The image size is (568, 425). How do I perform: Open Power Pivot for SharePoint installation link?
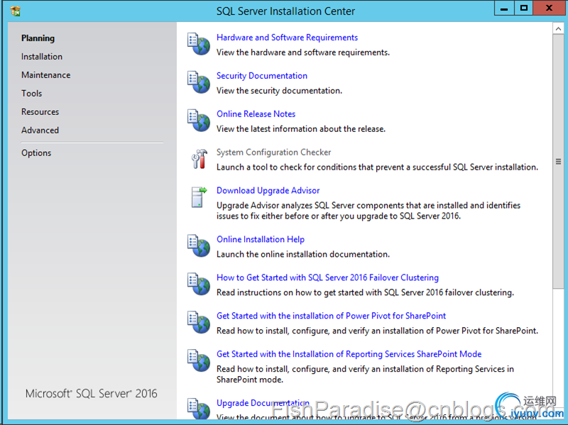point(331,316)
